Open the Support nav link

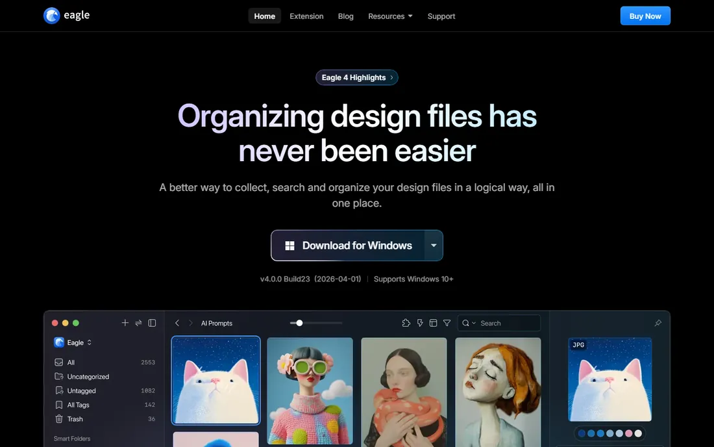(x=441, y=16)
